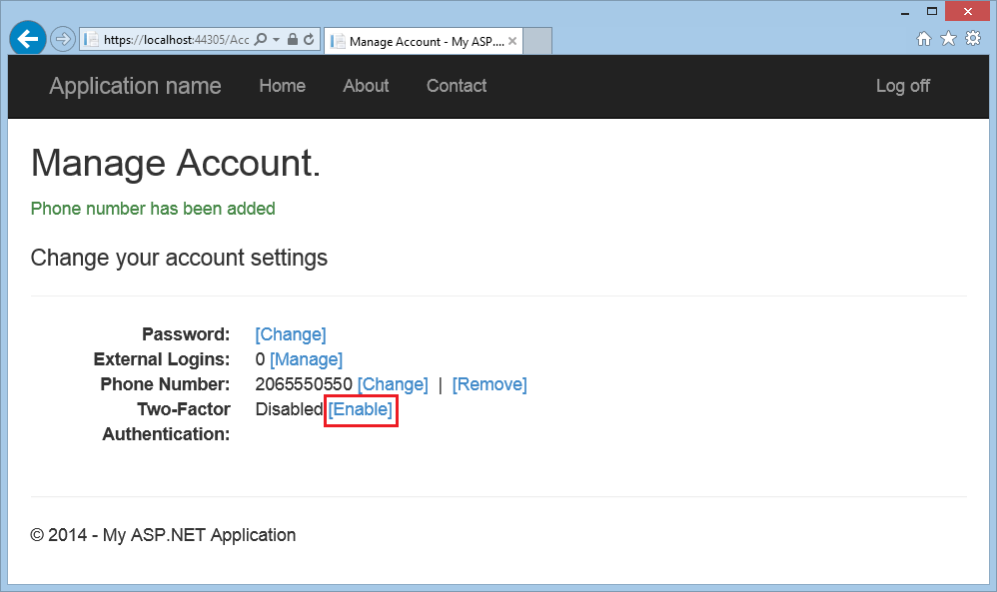Select the Home navigation link
The width and height of the screenshot is (997, 592).
(x=282, y=86)
